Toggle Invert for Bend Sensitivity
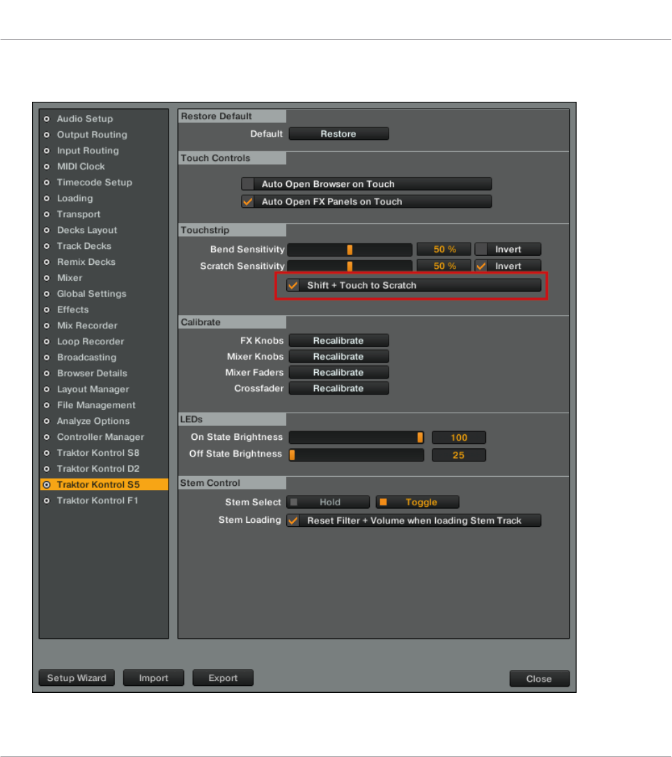Viewport: 672px width, 757px height. click(482, 250)
